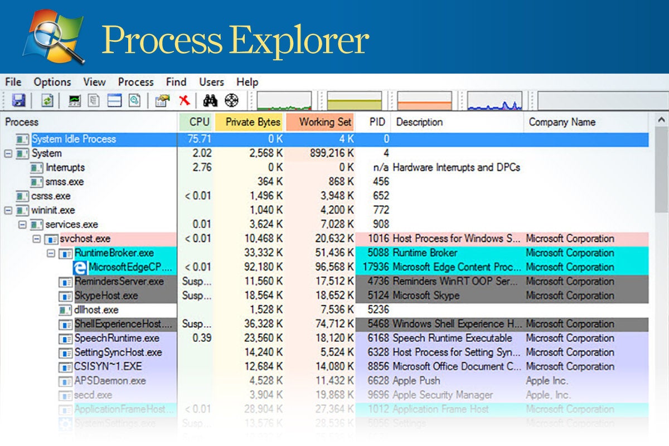The image size is (669, 446).
Task: Select the dllhost.exe process name
Action: pos(96,310)
